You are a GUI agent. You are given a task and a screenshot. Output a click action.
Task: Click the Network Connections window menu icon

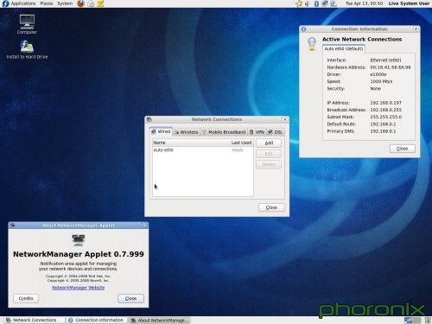(149, 119)
